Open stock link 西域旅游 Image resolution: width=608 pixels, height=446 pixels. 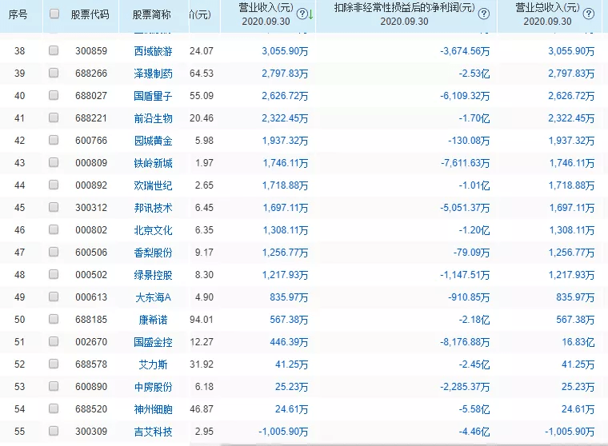(x=153, y=51)
